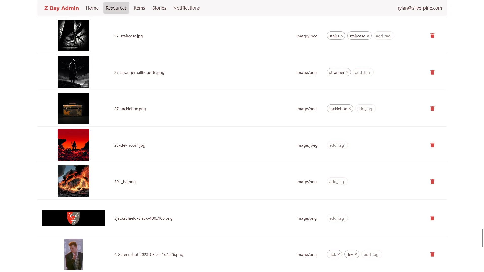
Task: Delete the 27-stranger-sillhouette.png resource
Action: (x=432, y=72)
